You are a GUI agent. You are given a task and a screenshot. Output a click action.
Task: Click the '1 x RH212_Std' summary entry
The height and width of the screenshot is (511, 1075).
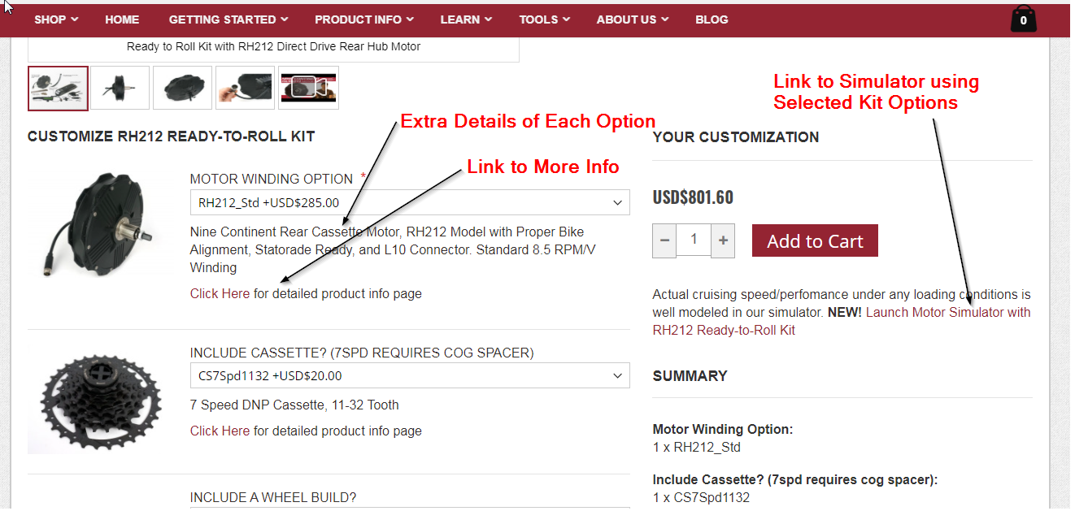(x=697, y=447)
